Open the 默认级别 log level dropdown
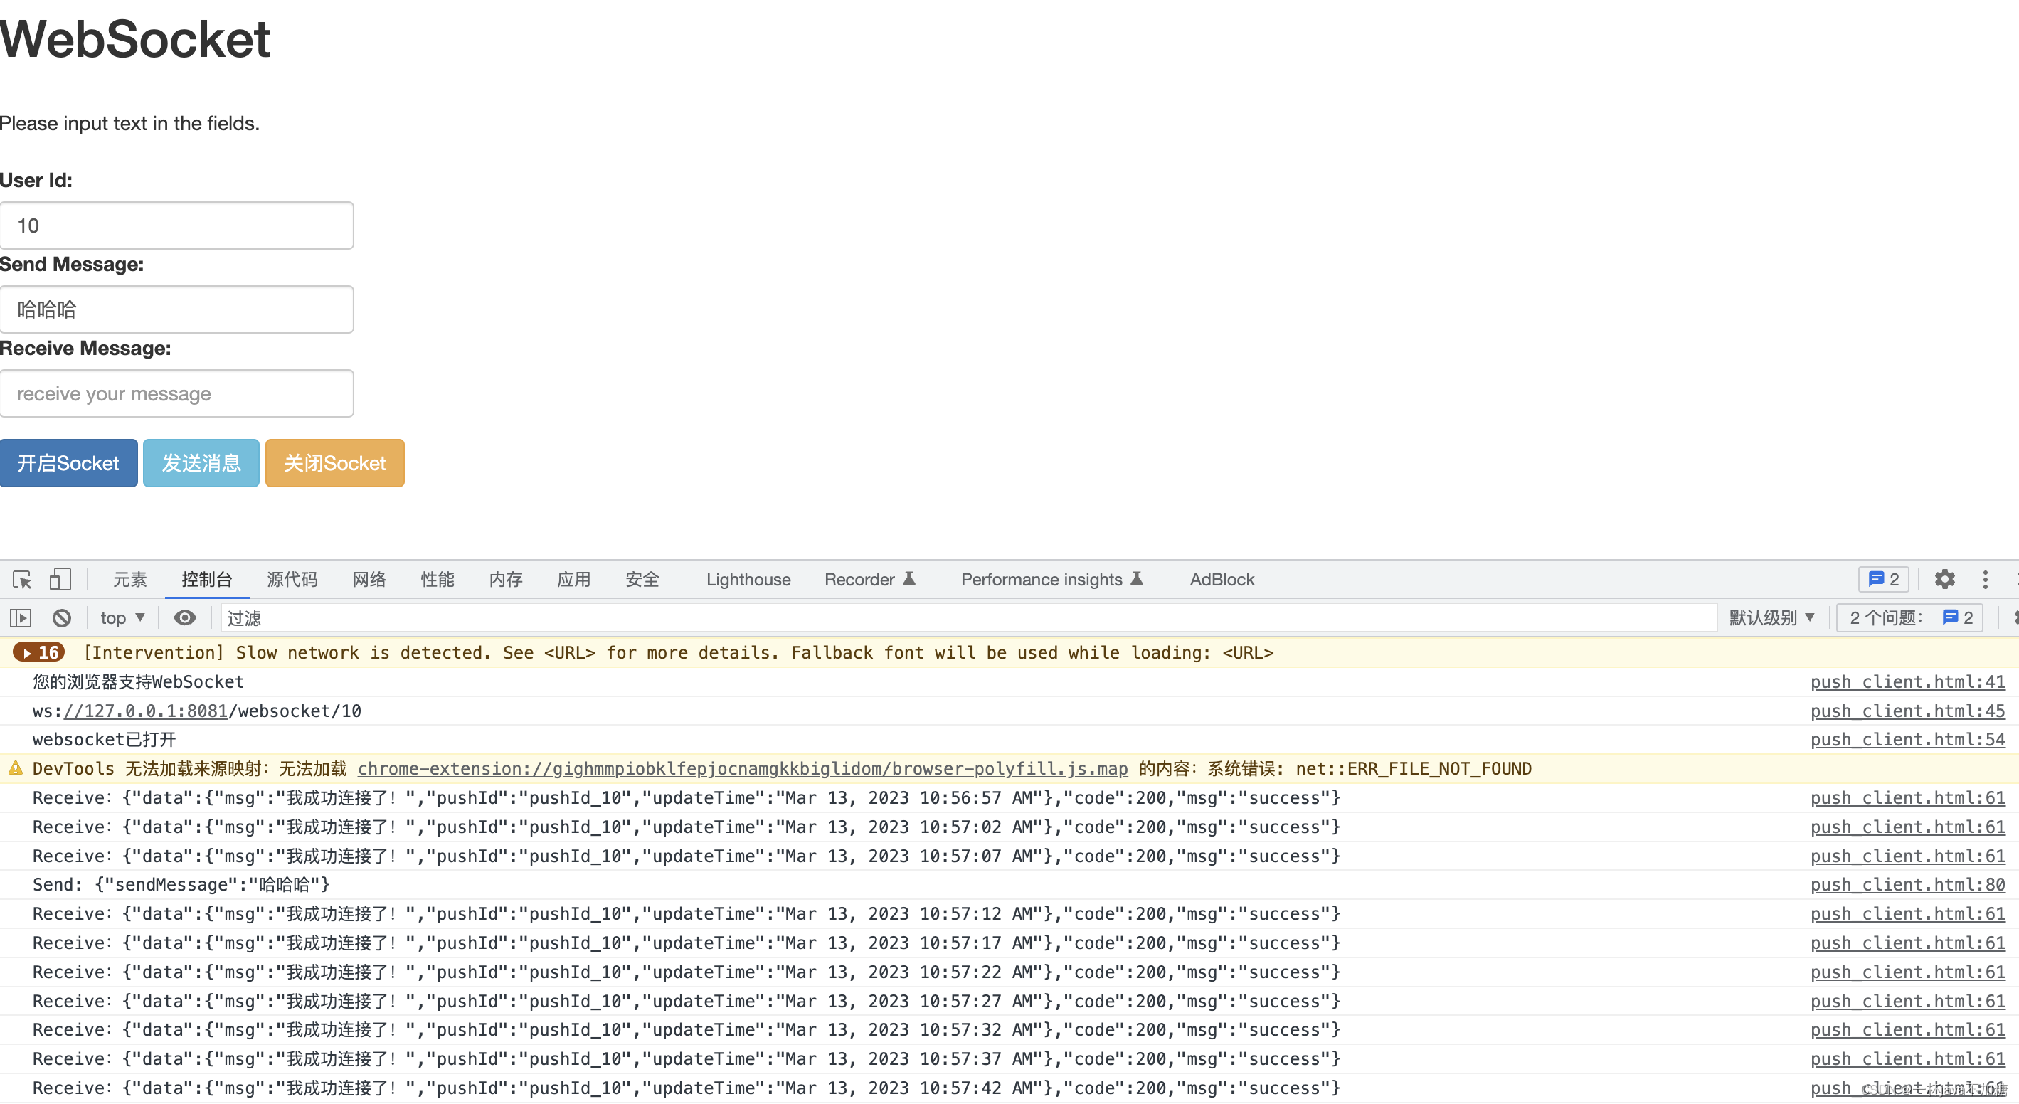The width and height of the screenshot is (2019, 1104). click(x=1772, y=618)
